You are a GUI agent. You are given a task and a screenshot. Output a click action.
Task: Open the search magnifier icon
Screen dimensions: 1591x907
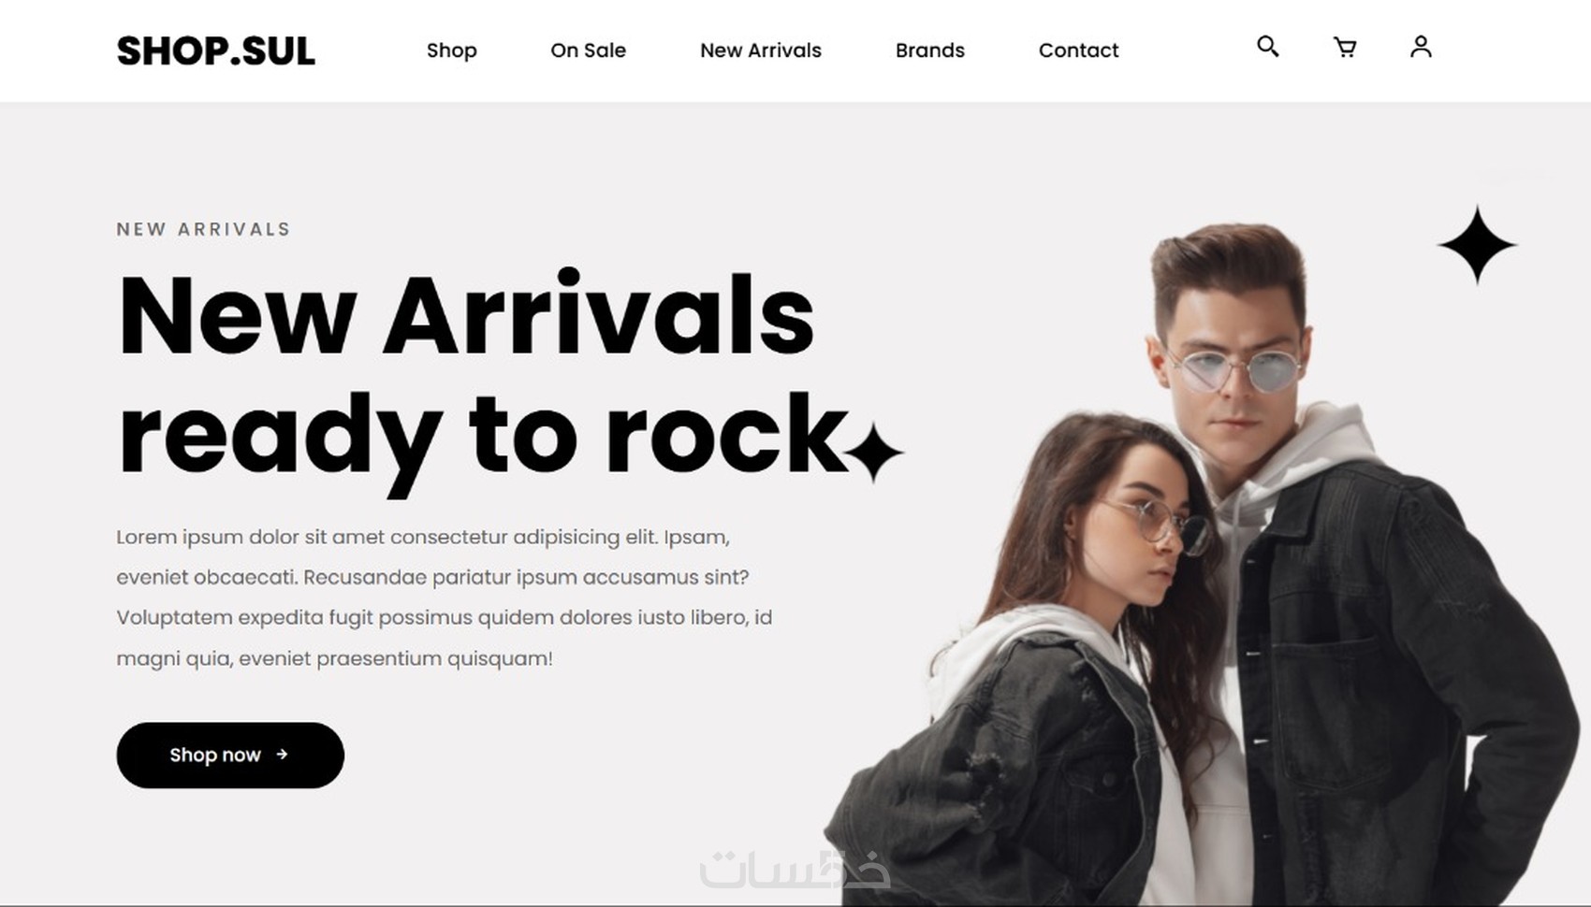click(x=1267, y=47)
